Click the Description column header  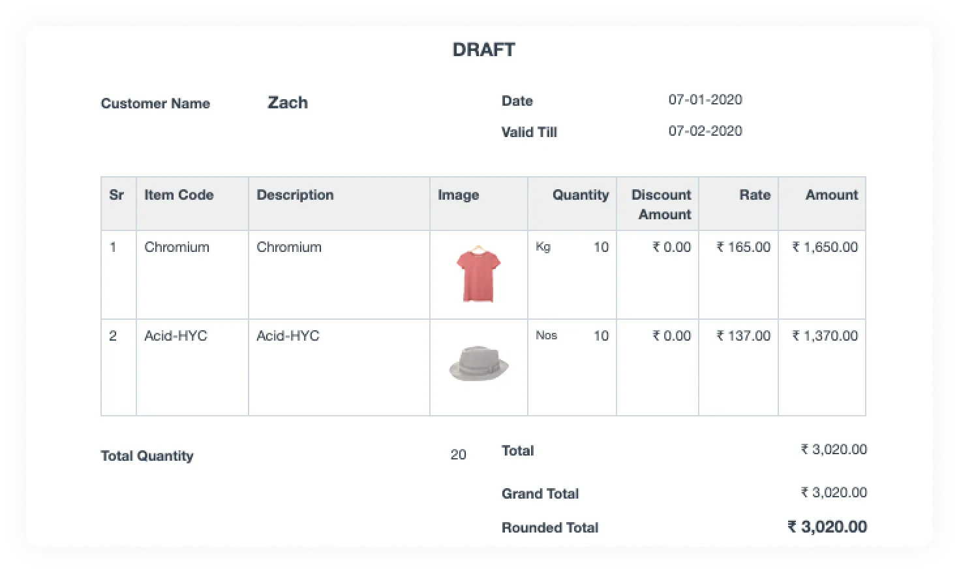point(295,195)
